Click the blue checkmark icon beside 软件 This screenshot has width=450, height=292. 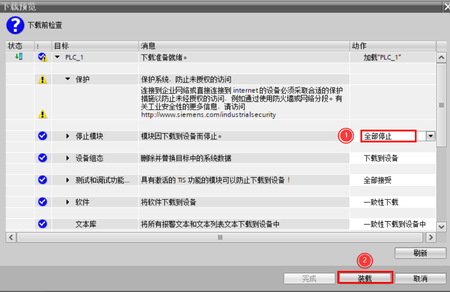tap(43, 202)
